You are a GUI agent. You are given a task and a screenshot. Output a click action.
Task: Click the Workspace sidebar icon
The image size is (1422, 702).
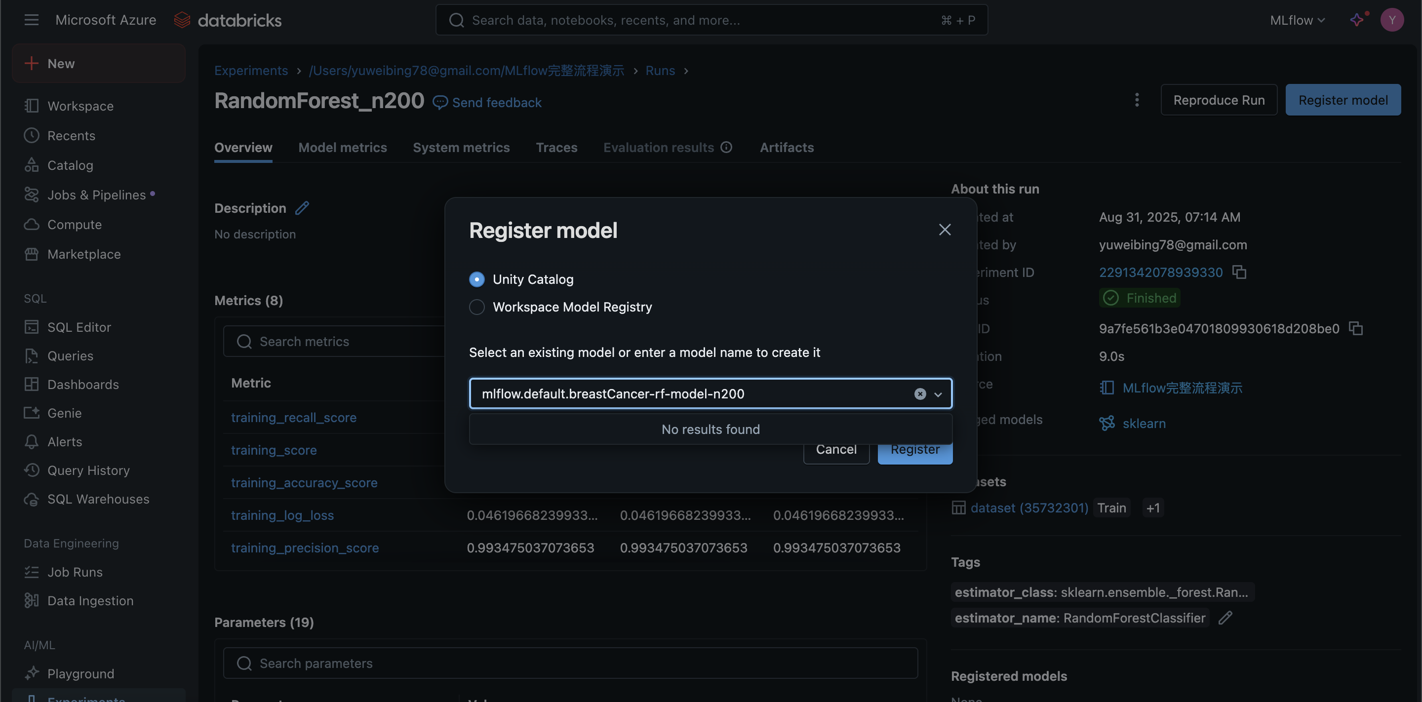(32, 106)
